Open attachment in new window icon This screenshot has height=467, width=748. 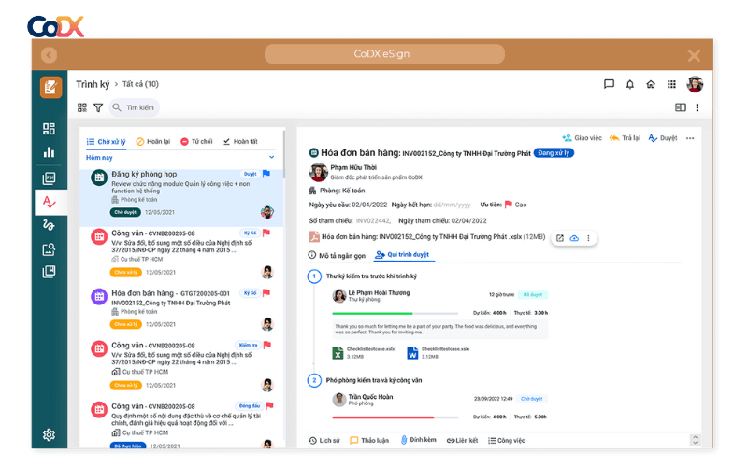pyautogui.click(x=560, y=238)
